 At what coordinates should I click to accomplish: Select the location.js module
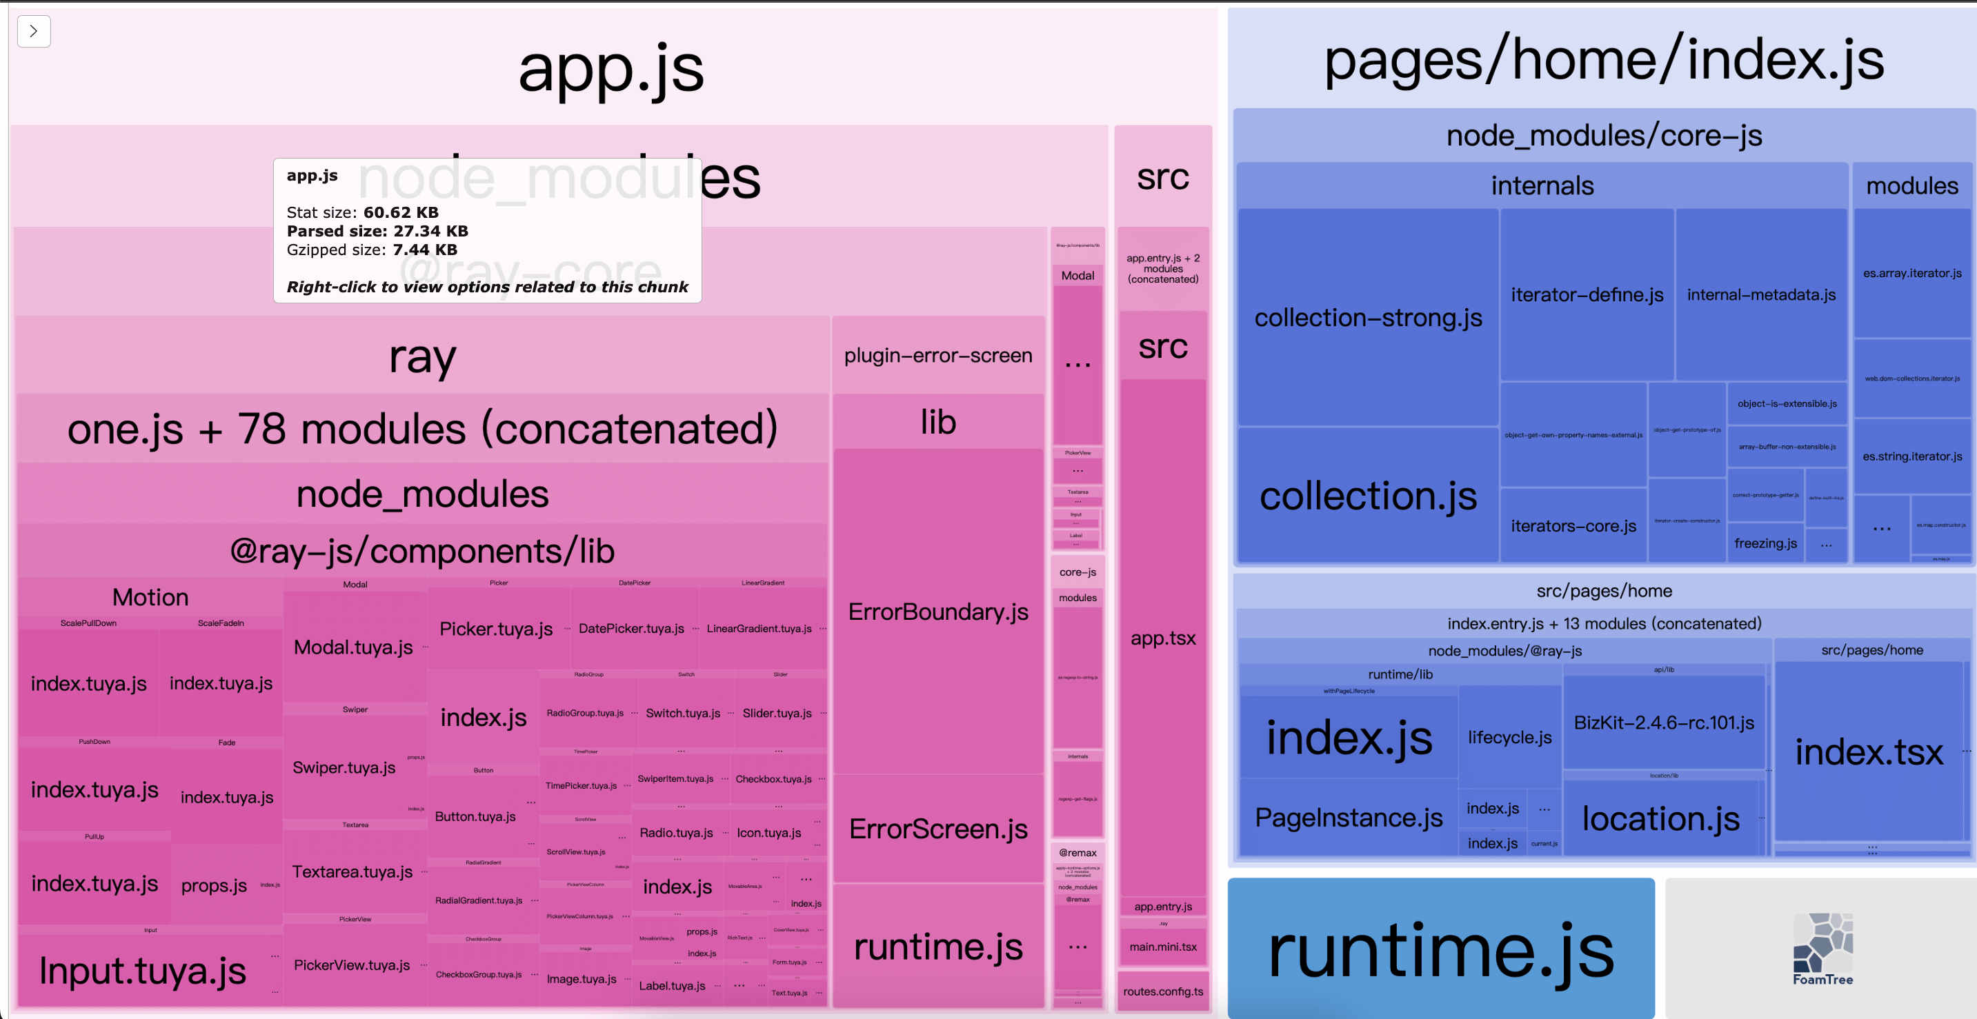pyautogui.click(x=1661, y=818)
